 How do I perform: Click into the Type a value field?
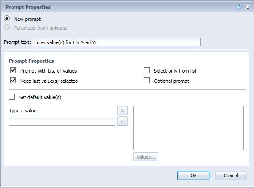62,121
